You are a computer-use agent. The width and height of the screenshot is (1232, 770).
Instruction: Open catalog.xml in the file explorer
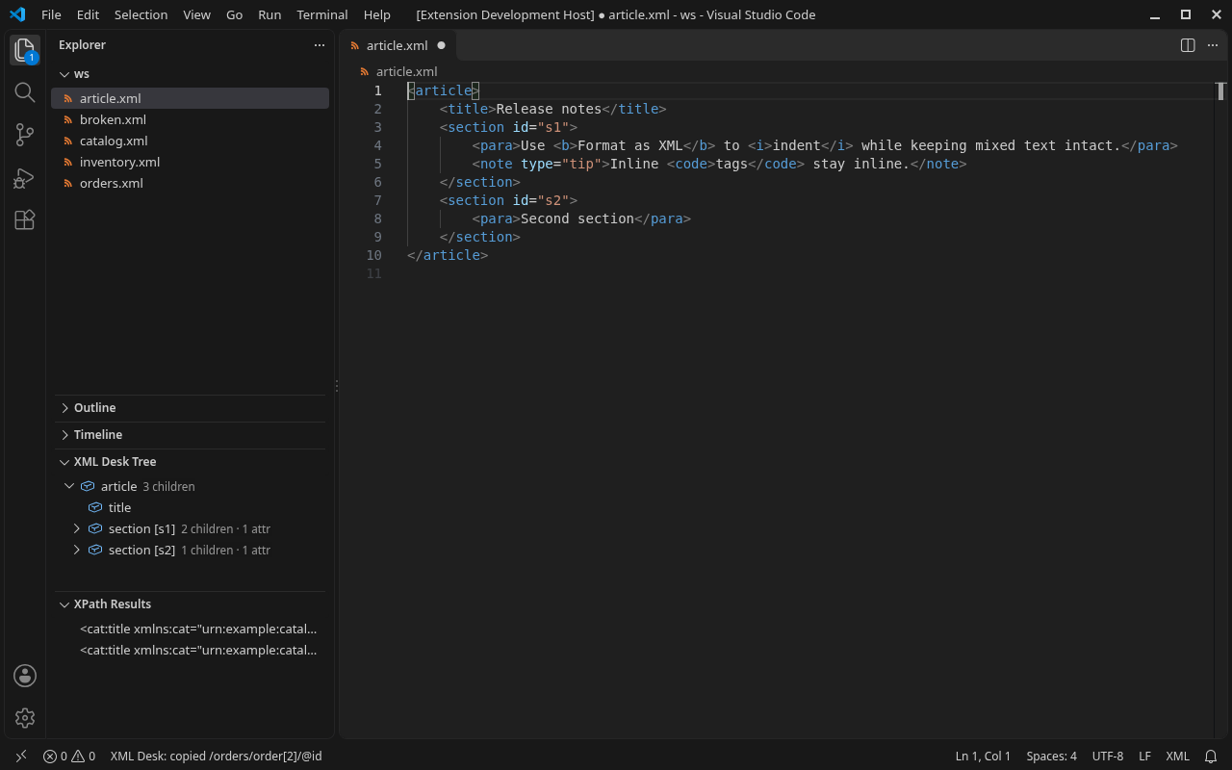pyautogui.click(x=190, y=141)
